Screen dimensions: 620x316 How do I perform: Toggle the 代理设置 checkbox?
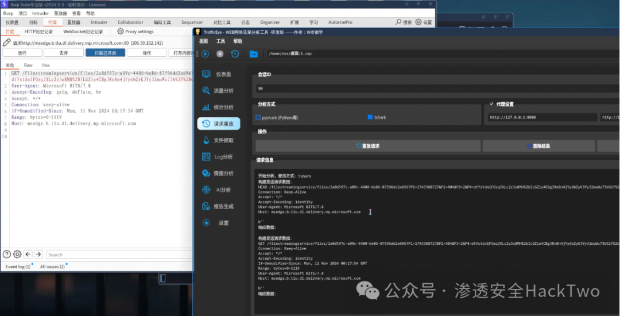pos(491,104)
